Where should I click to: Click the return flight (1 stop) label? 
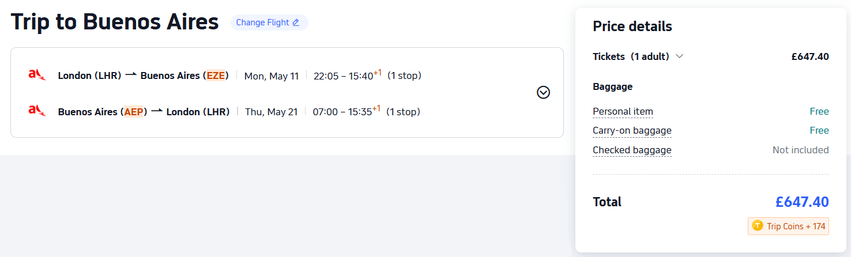tap(403, 112)
